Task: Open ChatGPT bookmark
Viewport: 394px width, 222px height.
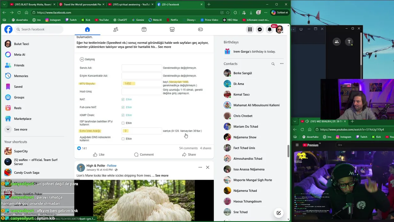Action: (x=120, y=20)
